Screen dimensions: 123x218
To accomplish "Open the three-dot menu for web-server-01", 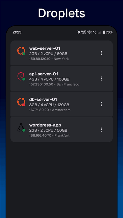I will 101,53.
